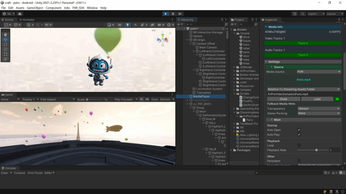Toggle scene lighting bulb icon
This screenshot has width=346, height=194.
pos(128,25)
